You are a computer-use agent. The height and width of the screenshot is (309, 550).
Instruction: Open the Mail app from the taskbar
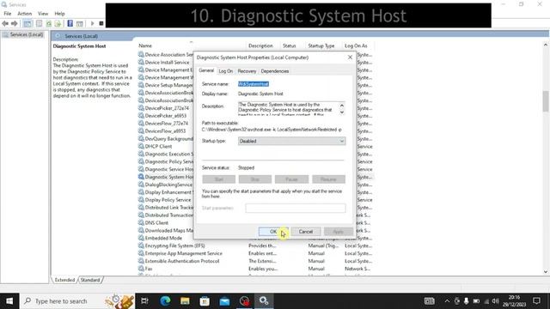pos(224,301)
